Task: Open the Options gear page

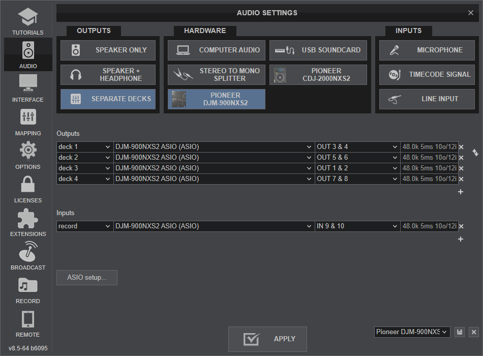Action: pyautogui.click(x=27, y=155)
